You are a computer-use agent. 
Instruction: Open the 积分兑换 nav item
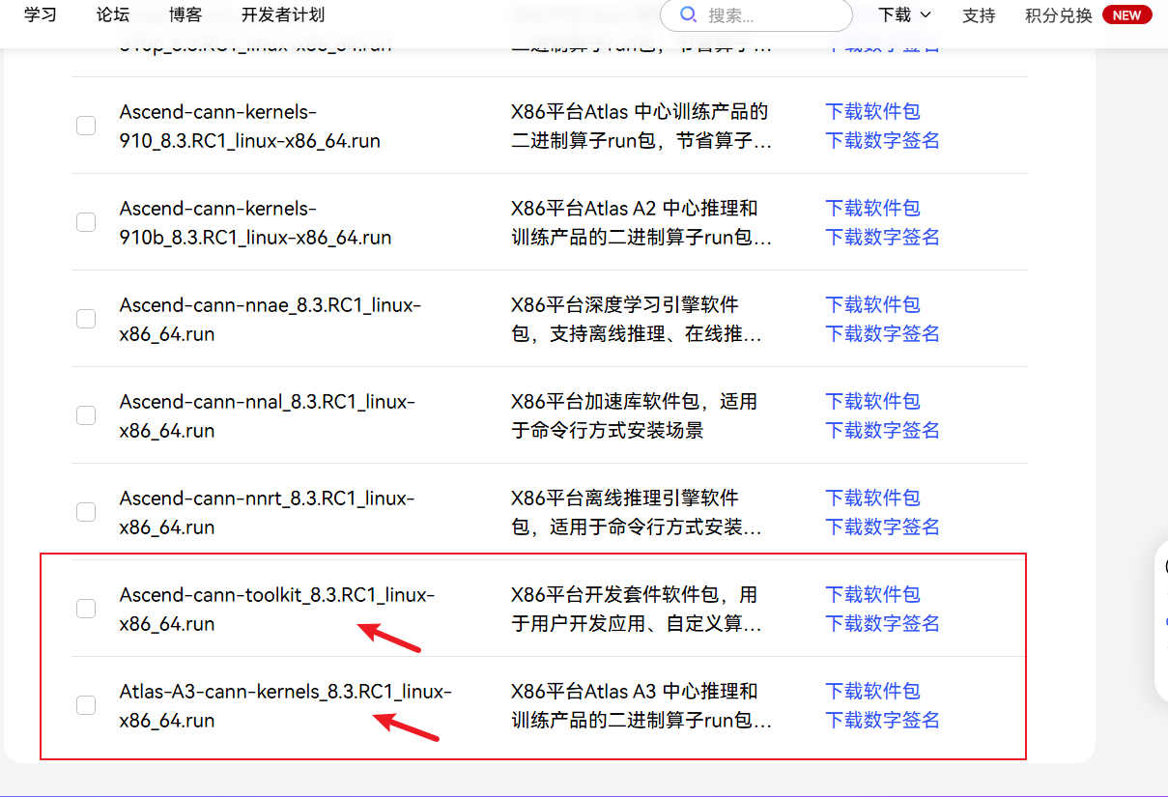pyautogui.click(x=1059, y=14)
